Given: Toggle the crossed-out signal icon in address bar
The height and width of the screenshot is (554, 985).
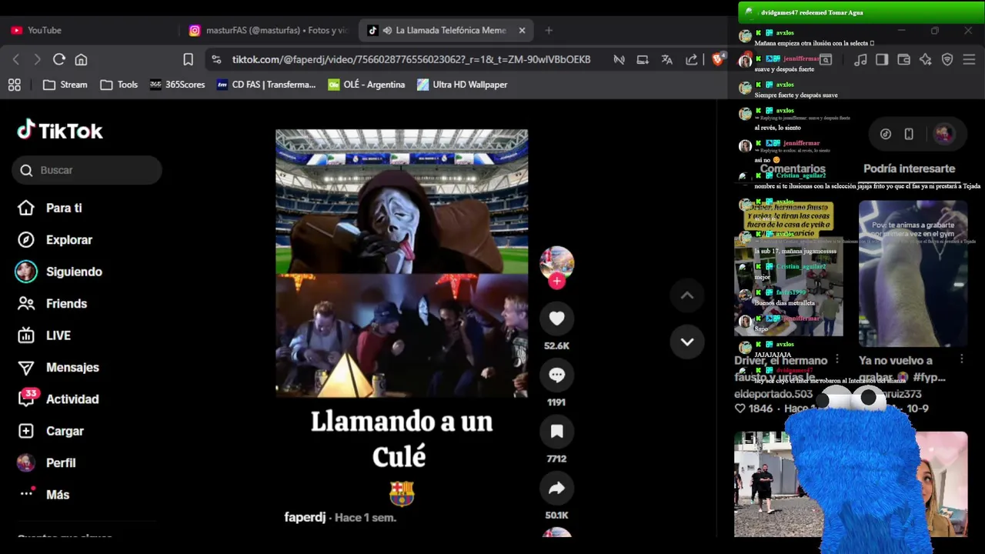Looking at the screenshot, I should point(619,59).
